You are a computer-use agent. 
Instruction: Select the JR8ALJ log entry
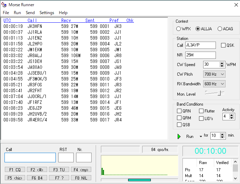(x=62, y=55)
